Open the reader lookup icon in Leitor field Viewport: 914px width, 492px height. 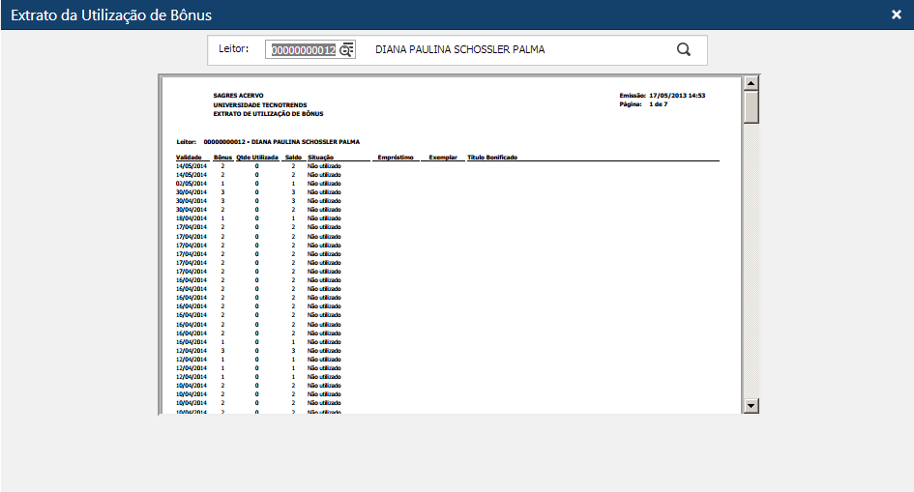click(347, 50)
